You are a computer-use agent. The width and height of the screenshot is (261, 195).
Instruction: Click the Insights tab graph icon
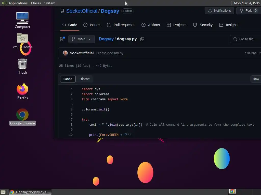221,25
